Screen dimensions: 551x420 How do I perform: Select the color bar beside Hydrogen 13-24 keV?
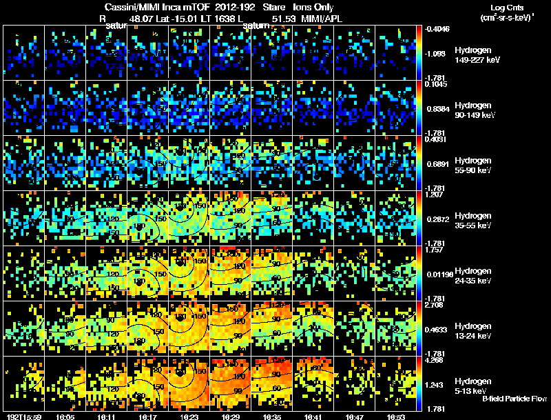(x=419, y=329)
